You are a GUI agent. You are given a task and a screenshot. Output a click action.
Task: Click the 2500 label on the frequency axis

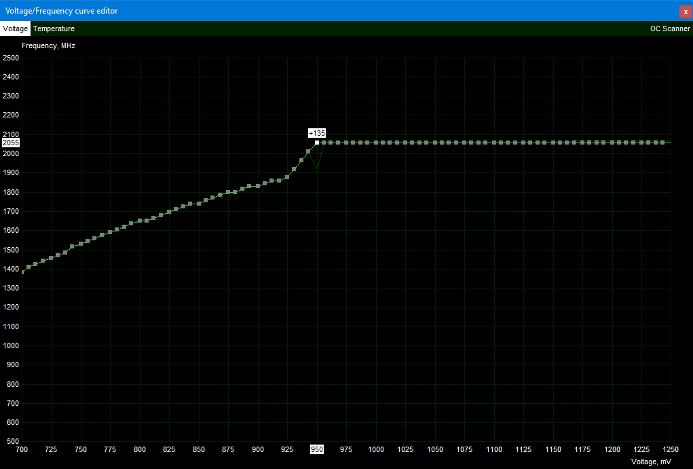[x=11, y=58]
